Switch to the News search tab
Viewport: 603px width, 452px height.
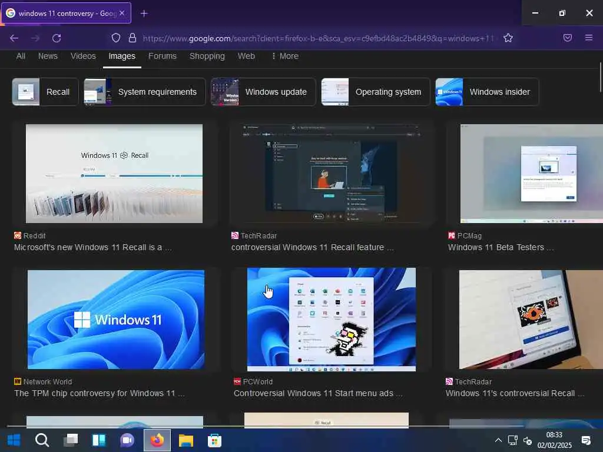click(x=48, y=56)
